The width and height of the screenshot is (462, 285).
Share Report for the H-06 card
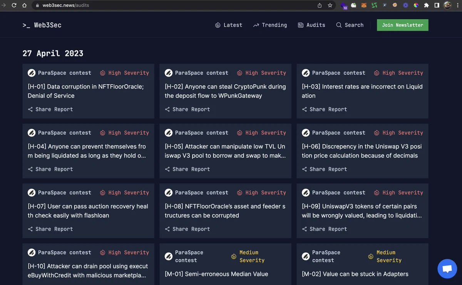pos(325,169)
